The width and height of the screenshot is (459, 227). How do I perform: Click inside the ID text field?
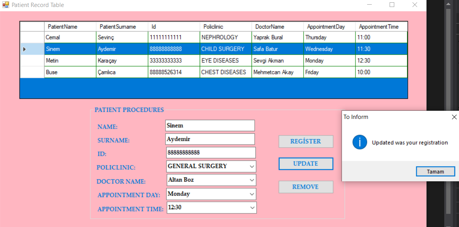pyautogui.click(x=210, y=152)
